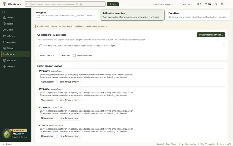Focus the search clients and notes field
This screenshot has height=146, width=233.
(65, 4)
